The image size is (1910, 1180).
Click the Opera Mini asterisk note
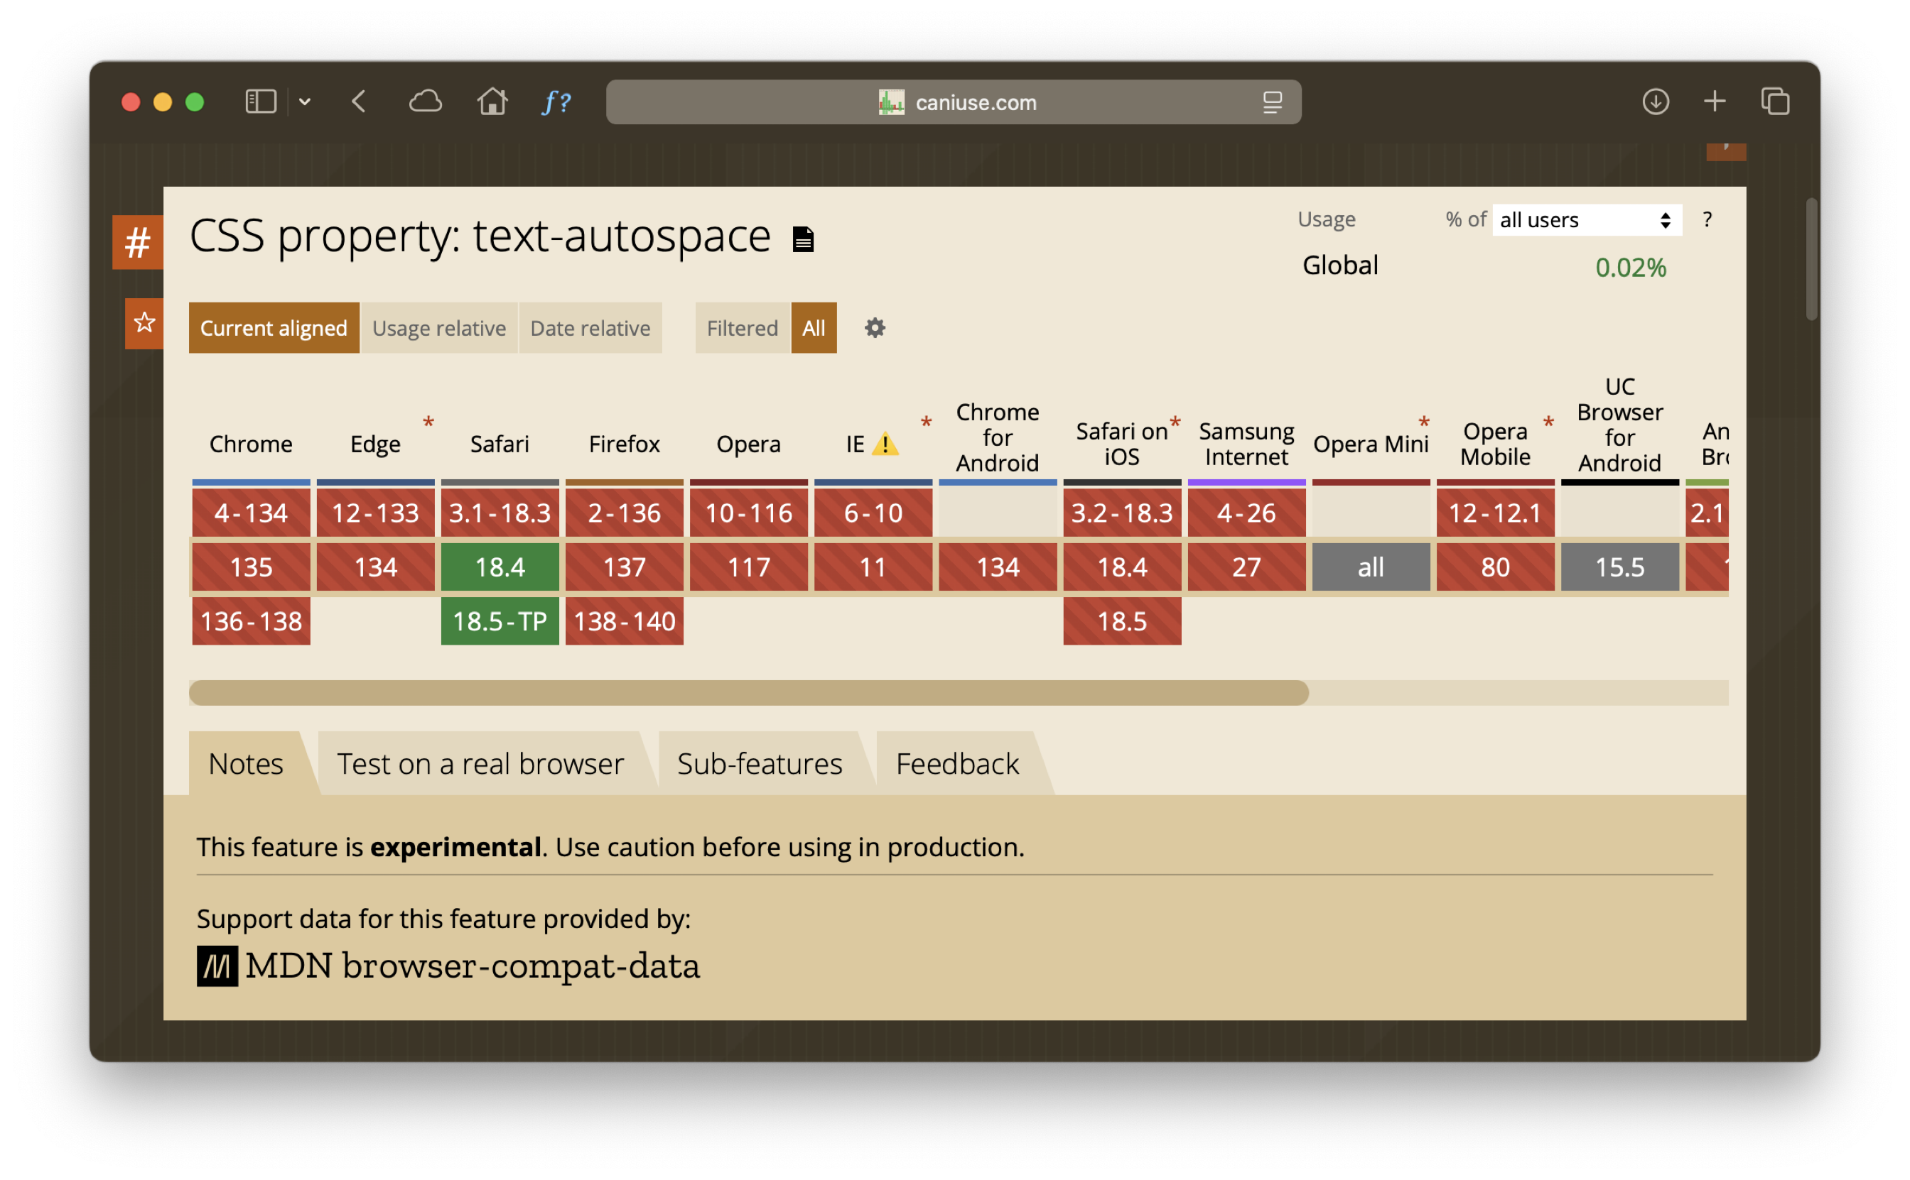point(1423,423)
